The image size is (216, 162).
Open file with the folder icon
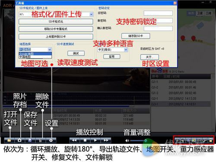9,140
